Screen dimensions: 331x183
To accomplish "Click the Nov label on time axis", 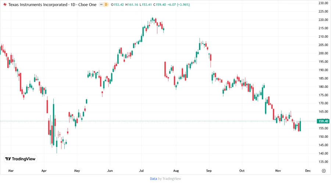I will click(x=278, y=171).
